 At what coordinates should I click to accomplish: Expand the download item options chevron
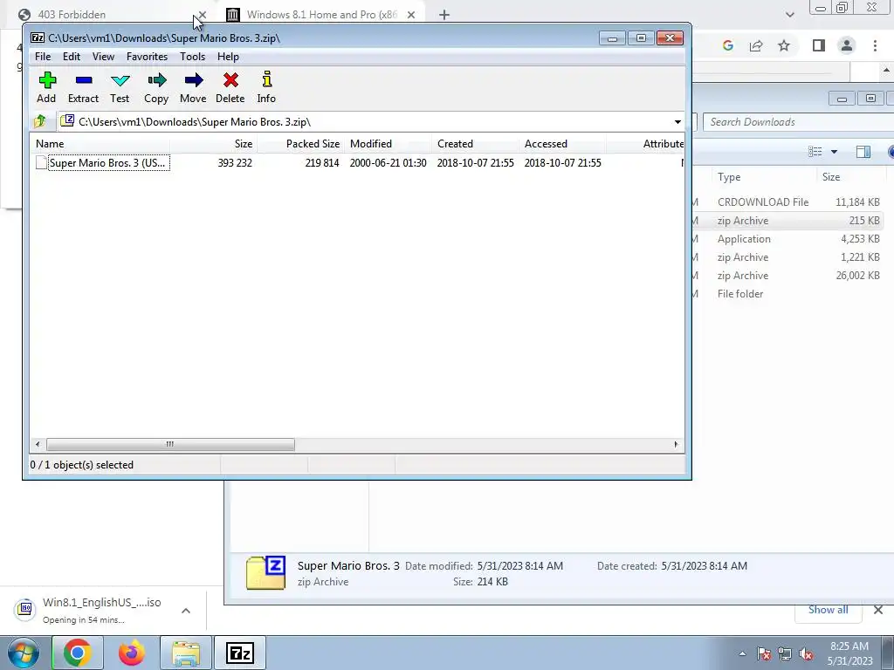click(x=186, y=611)
